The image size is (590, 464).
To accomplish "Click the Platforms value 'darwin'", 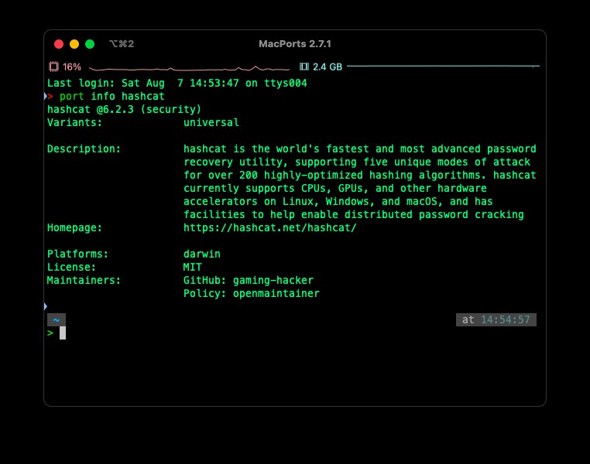I will (x=201, y=254).
